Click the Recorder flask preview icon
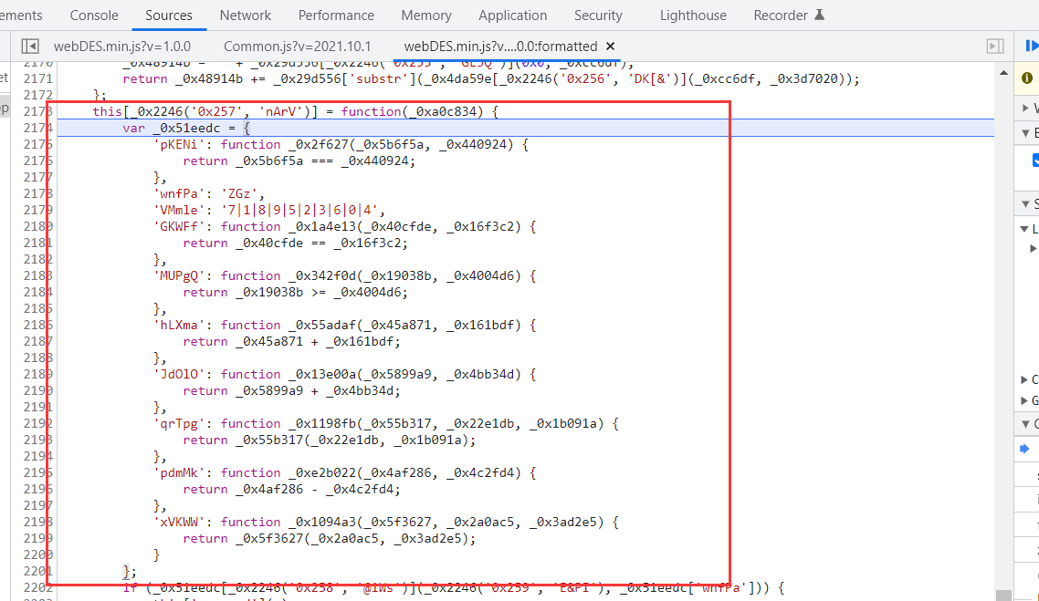Screen dimensions: 1039x601 pos(819,15)
